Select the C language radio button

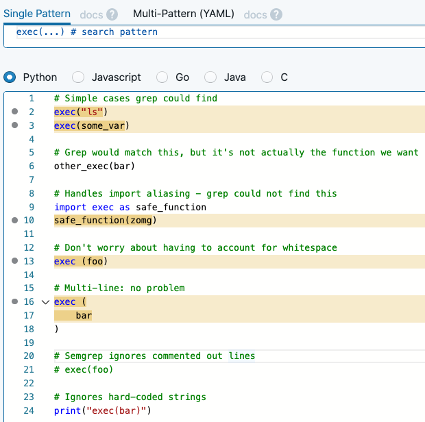click(x=267, y=77)
